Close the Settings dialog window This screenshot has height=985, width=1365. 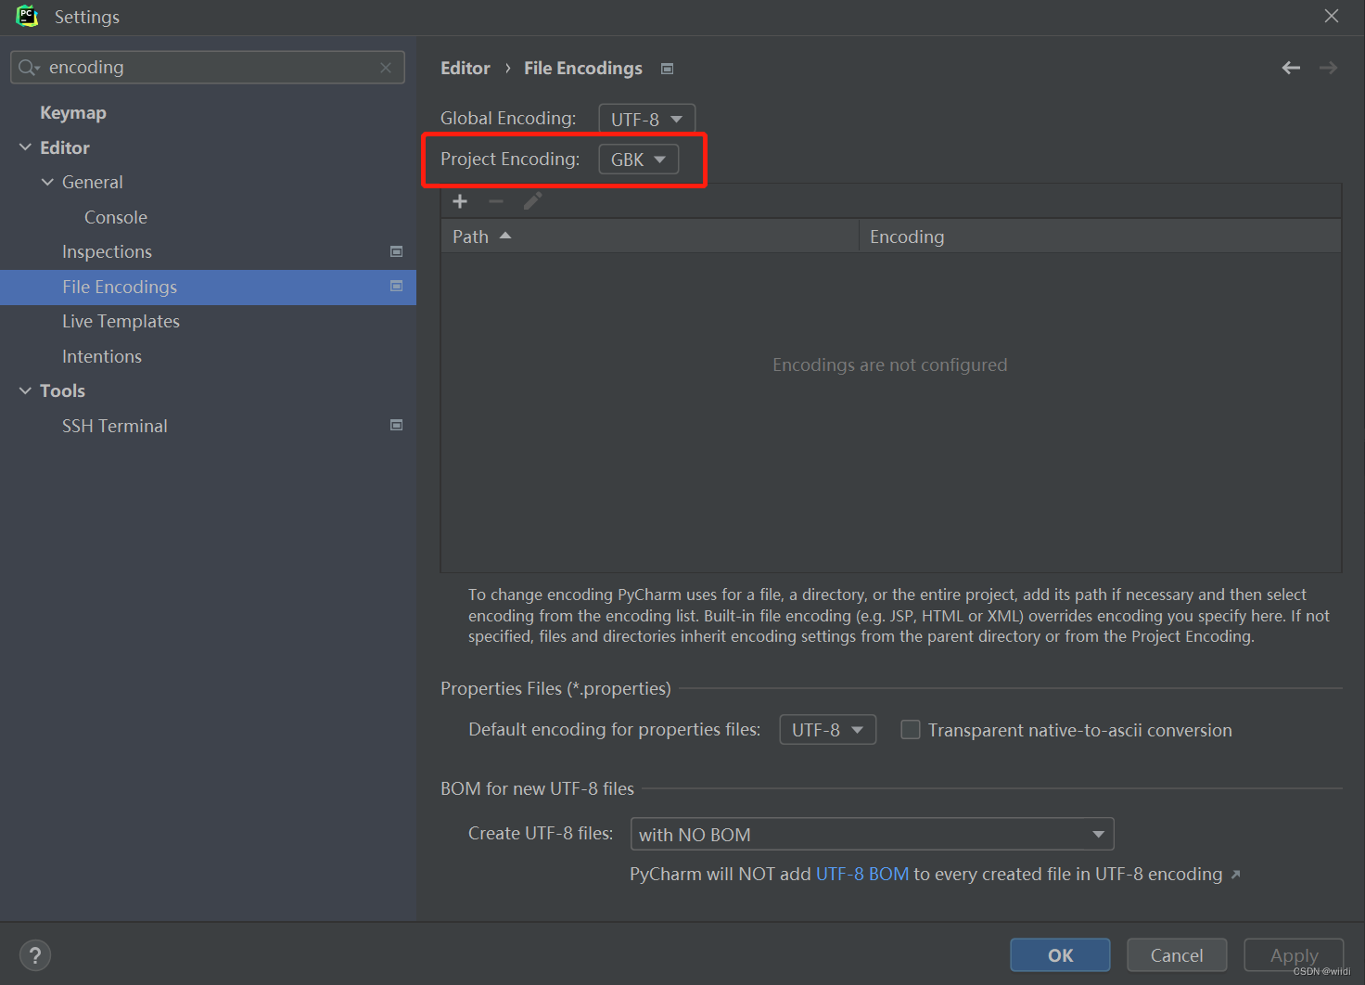point(1332,16)
